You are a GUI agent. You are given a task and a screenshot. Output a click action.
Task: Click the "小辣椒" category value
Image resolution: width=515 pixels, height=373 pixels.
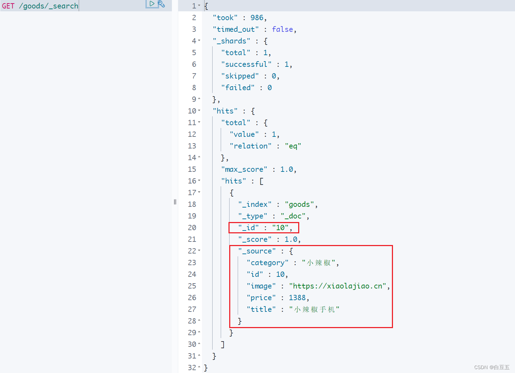coord(318,263)
